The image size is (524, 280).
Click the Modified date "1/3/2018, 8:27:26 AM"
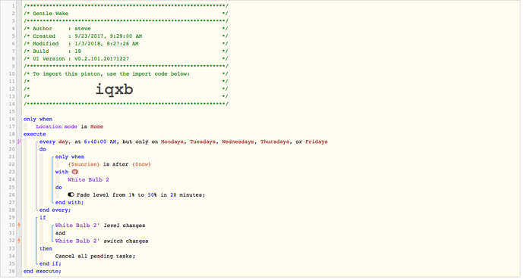pos(106,44)
